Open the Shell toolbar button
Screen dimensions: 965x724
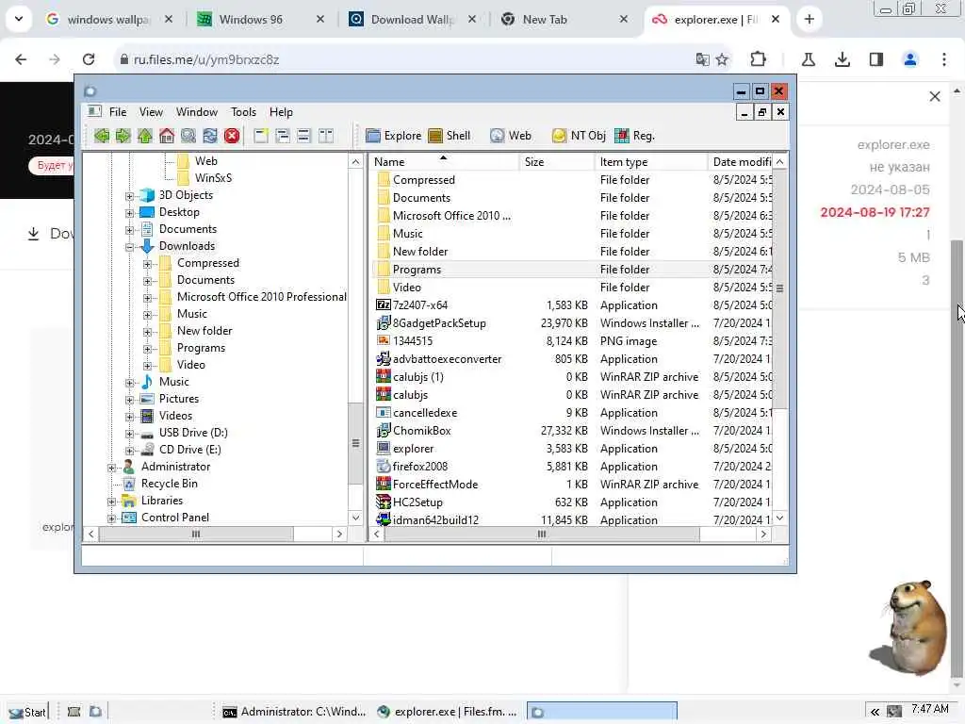(x=450, y=136)
